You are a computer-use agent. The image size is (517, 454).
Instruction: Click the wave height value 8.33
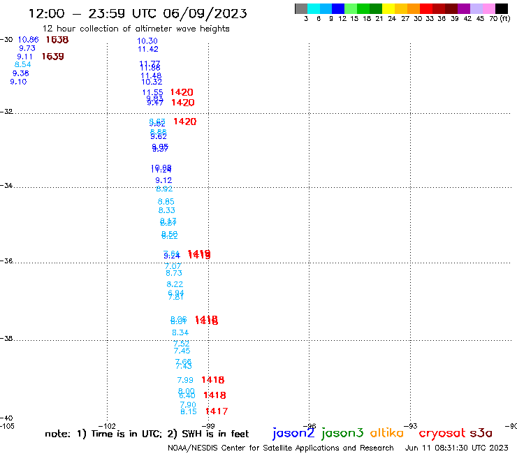click(x=166, y=210)
